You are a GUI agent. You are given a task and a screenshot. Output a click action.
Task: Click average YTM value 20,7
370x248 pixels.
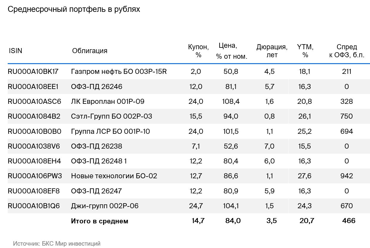coord(307,221)
